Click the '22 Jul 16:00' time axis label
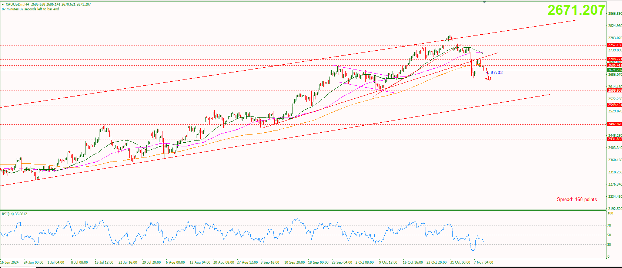Screen dimensions: 622x268 [x=128, y=262]
